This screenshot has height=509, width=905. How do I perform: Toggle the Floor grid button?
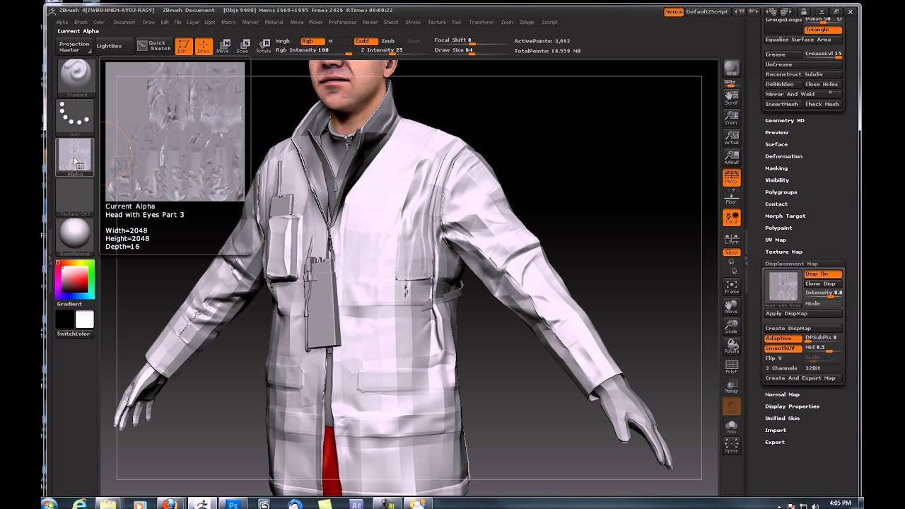[x=732, y=197]
